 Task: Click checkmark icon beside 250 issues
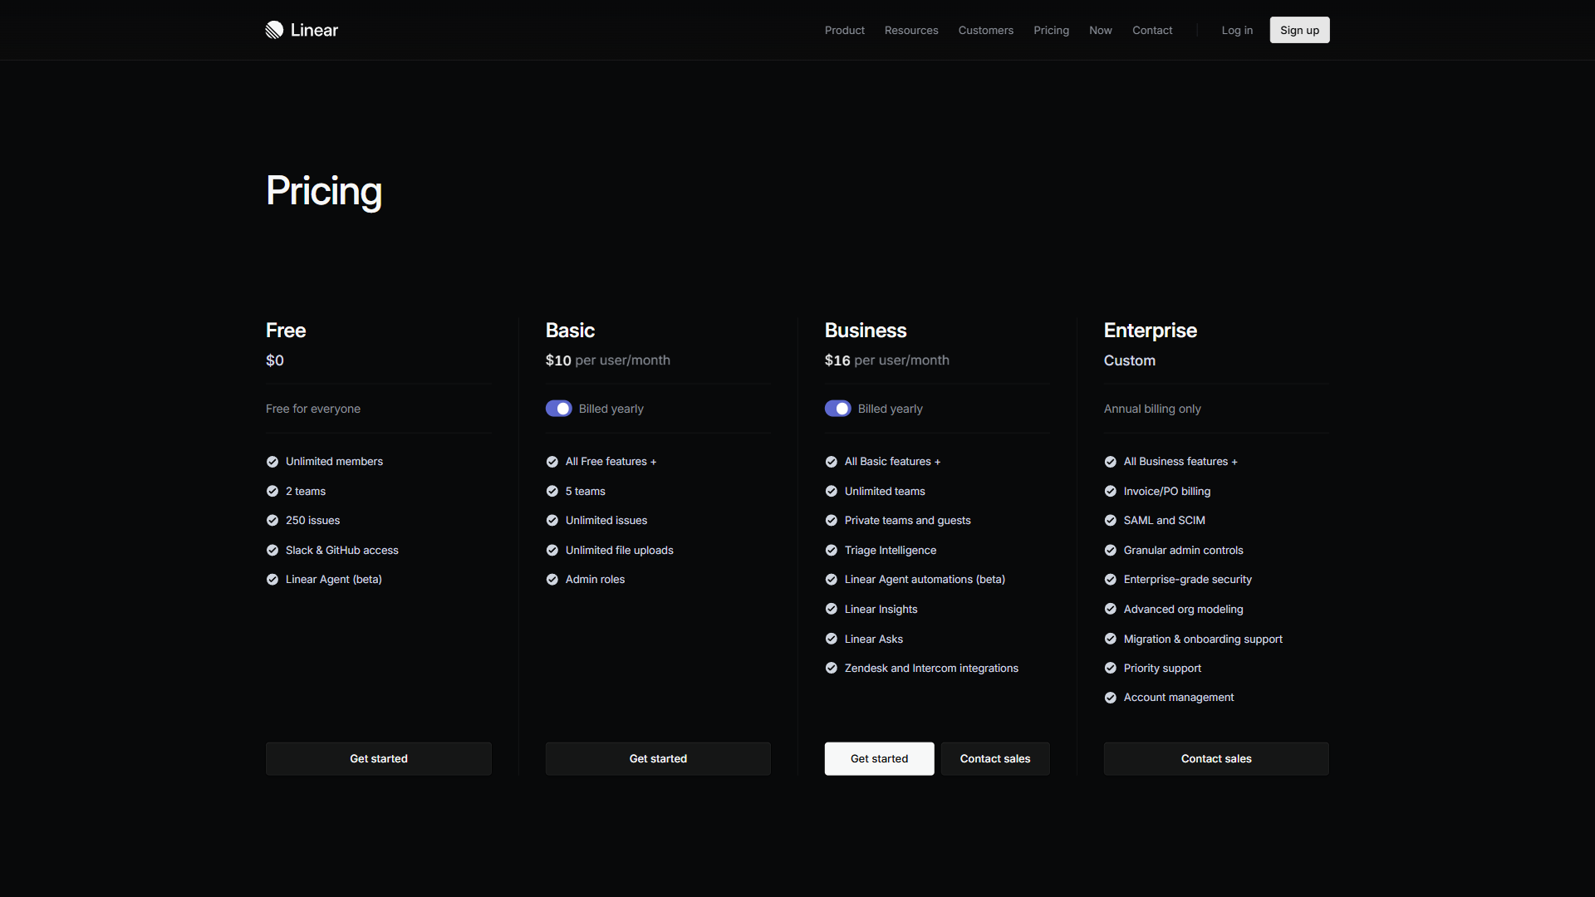click(272, 521)
